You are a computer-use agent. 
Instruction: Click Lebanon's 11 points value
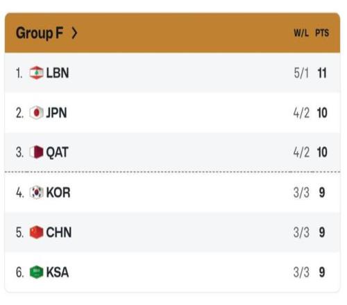tap(322, 73)
